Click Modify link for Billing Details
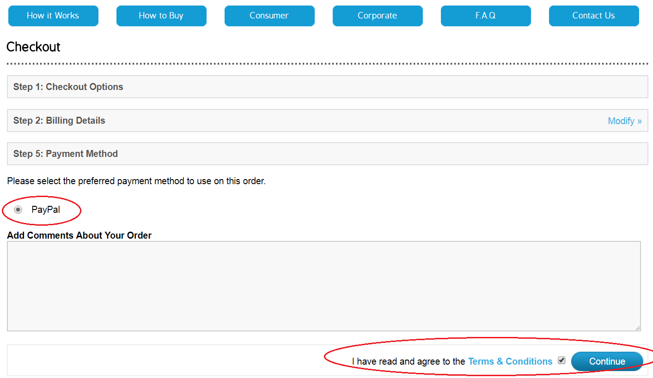Screen dimensions: 653x378 pos(625,121)
